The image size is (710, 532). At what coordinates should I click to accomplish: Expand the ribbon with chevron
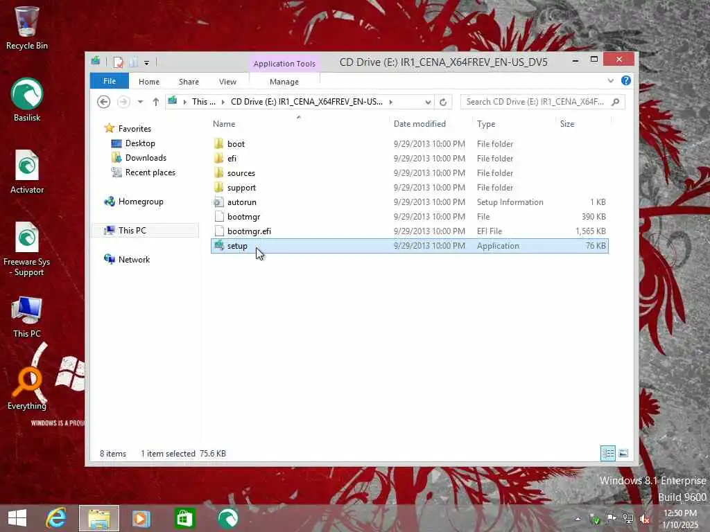click(610, 80)
